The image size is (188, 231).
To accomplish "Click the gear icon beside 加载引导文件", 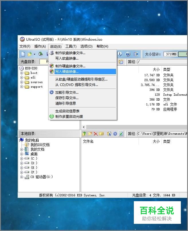I will (x=52, y=92).
